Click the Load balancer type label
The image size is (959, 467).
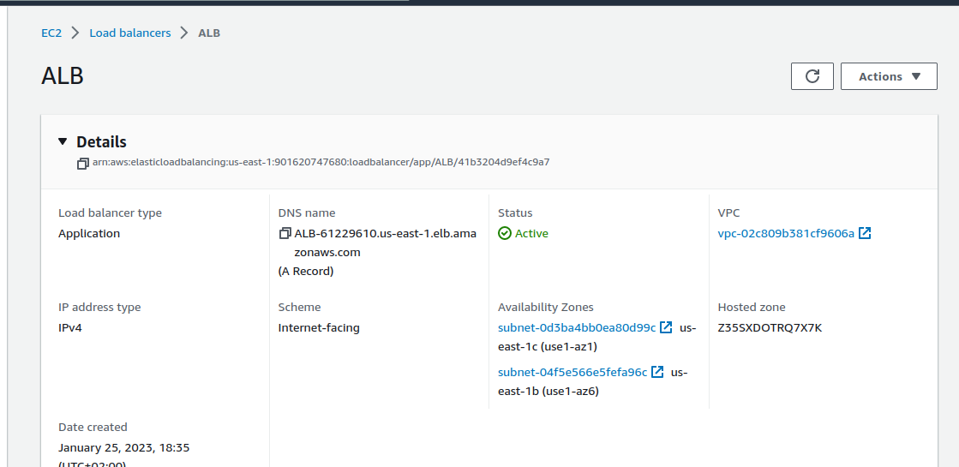110,213
